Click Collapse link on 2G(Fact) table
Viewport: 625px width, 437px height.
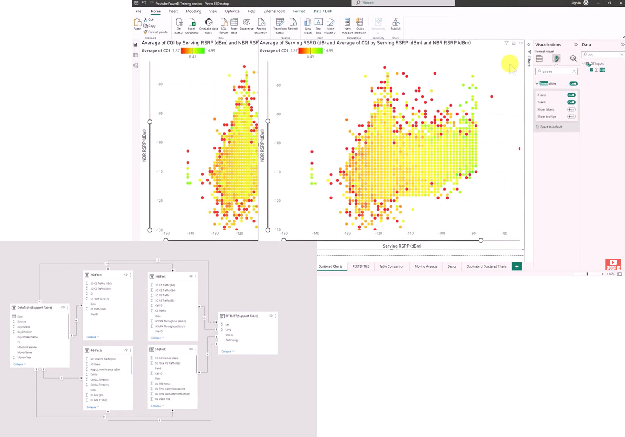93,337
